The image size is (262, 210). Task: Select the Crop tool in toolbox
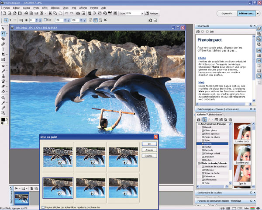[x=3, y=54]
